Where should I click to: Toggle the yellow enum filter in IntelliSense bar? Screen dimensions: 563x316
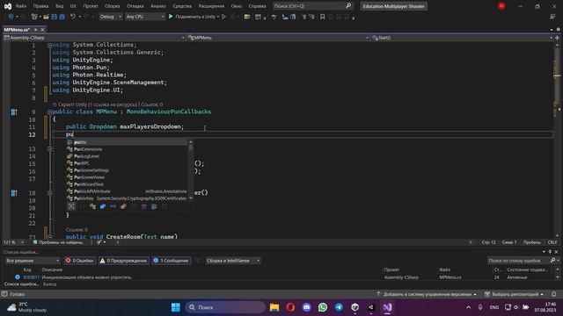[123, 206]
